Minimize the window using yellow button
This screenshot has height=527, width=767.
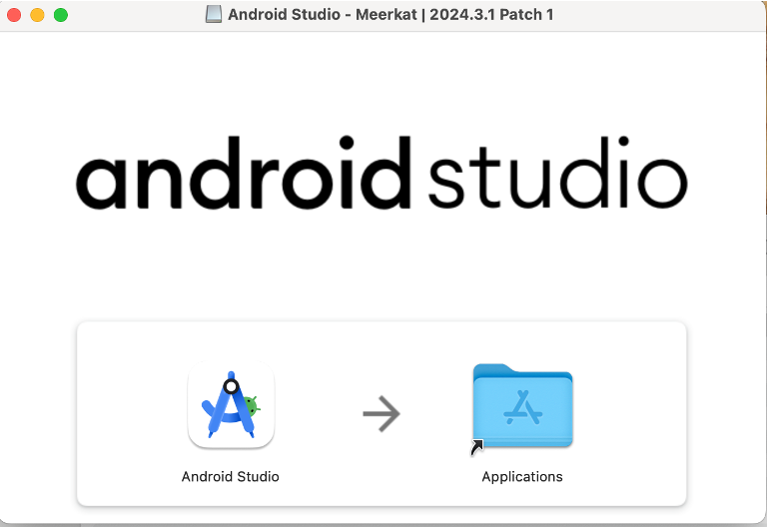(x=38, y=15)
